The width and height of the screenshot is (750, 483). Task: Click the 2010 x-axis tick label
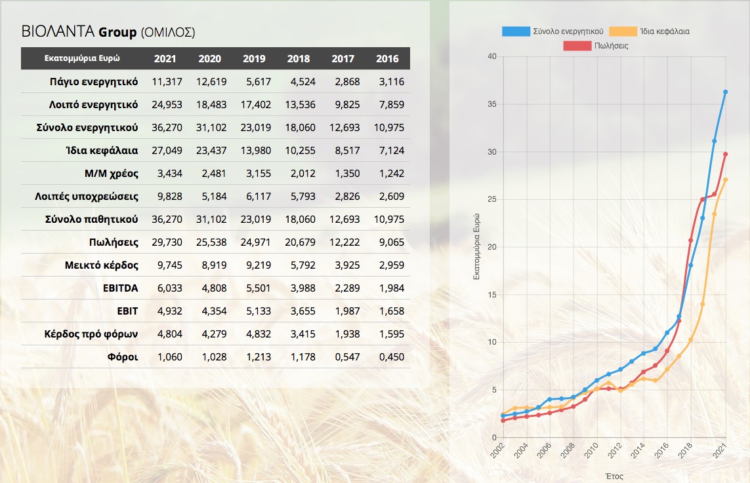(592, 450)
